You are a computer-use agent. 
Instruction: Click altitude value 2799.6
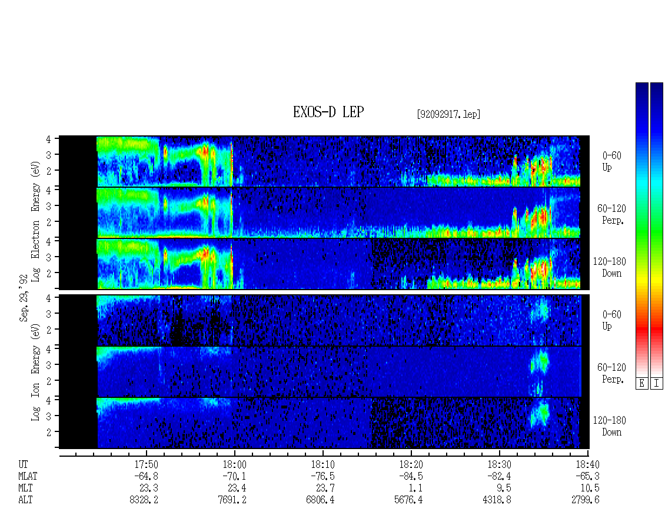(x=585, y=500)
